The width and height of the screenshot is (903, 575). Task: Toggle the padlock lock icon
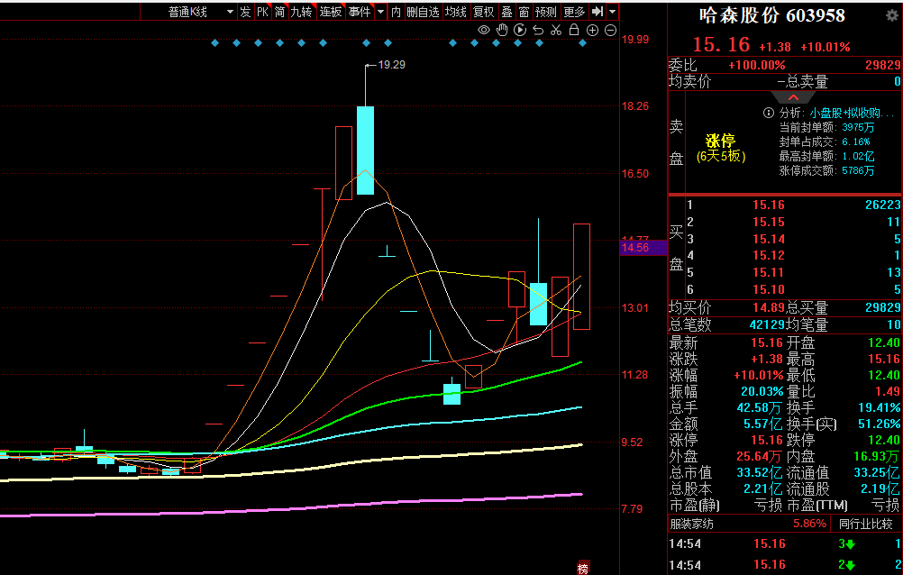(574, 30)
